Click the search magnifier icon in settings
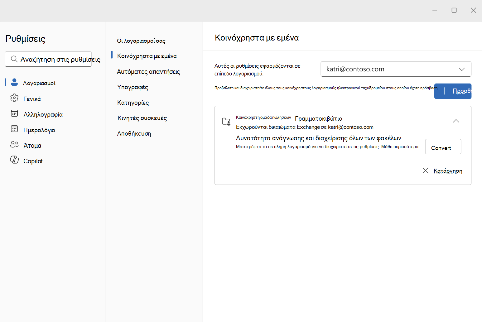 (14, 59)
